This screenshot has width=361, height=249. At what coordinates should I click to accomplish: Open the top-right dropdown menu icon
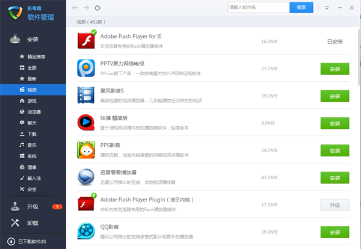[327, 8]
